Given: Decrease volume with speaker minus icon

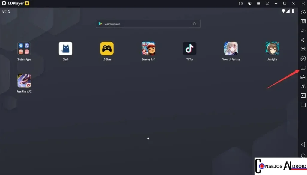Looking at the screenshot, I should (x=303, y=40).
